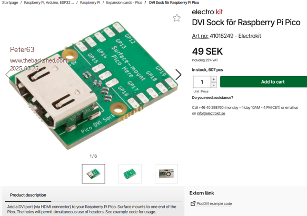Add product to favorites with star icon

[176, 18]
